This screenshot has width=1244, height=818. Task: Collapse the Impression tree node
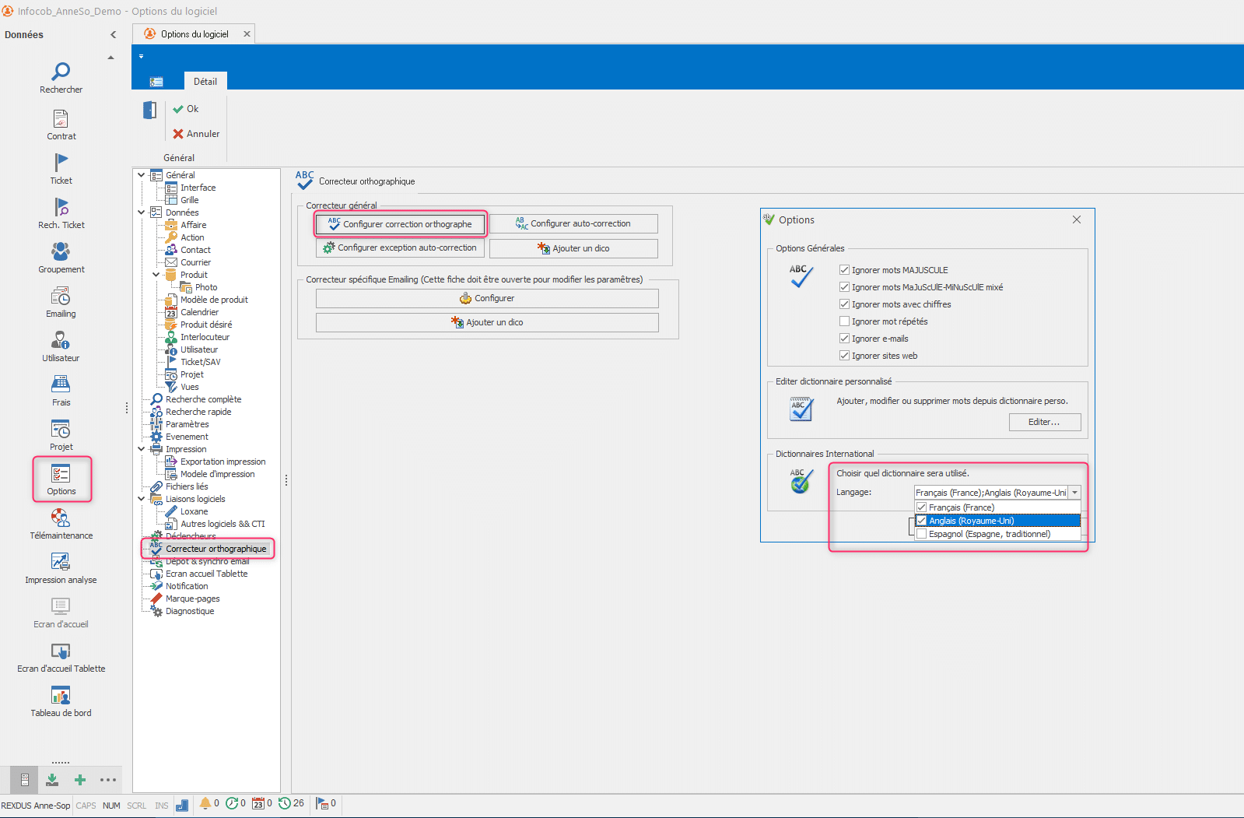[142, 449]
